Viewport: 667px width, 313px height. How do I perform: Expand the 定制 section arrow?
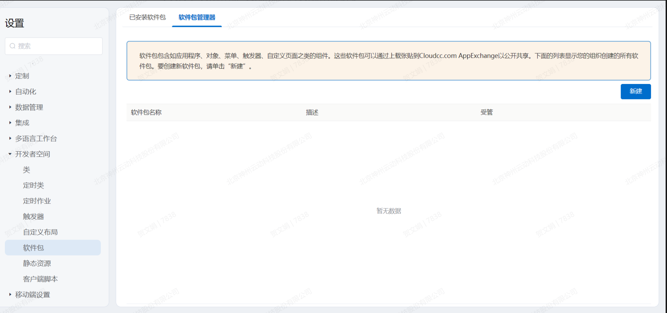[10, 76]
